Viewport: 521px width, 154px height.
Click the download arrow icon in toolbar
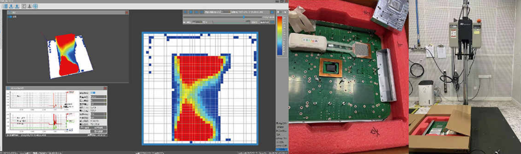11,6
